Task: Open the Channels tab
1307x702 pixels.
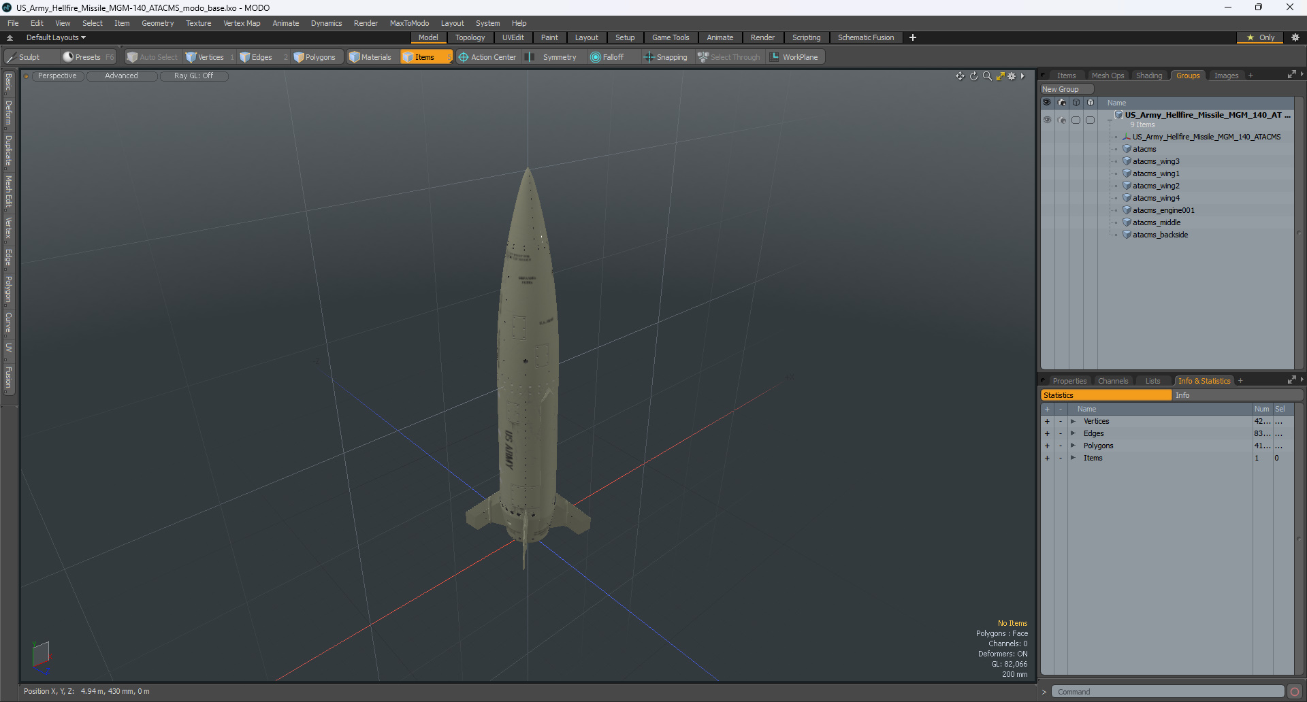Action: [x=1113, y=381]
